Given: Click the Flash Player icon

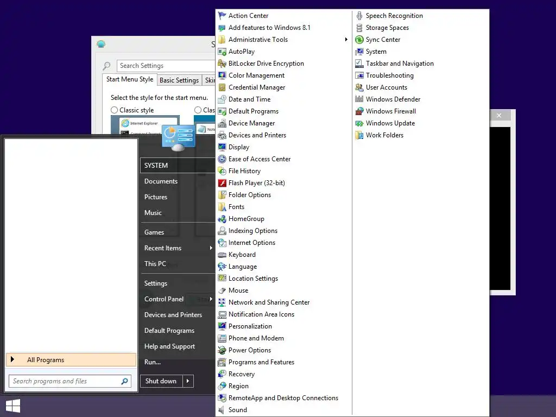Looking at the screenshot, I should [x=222, y=183].
